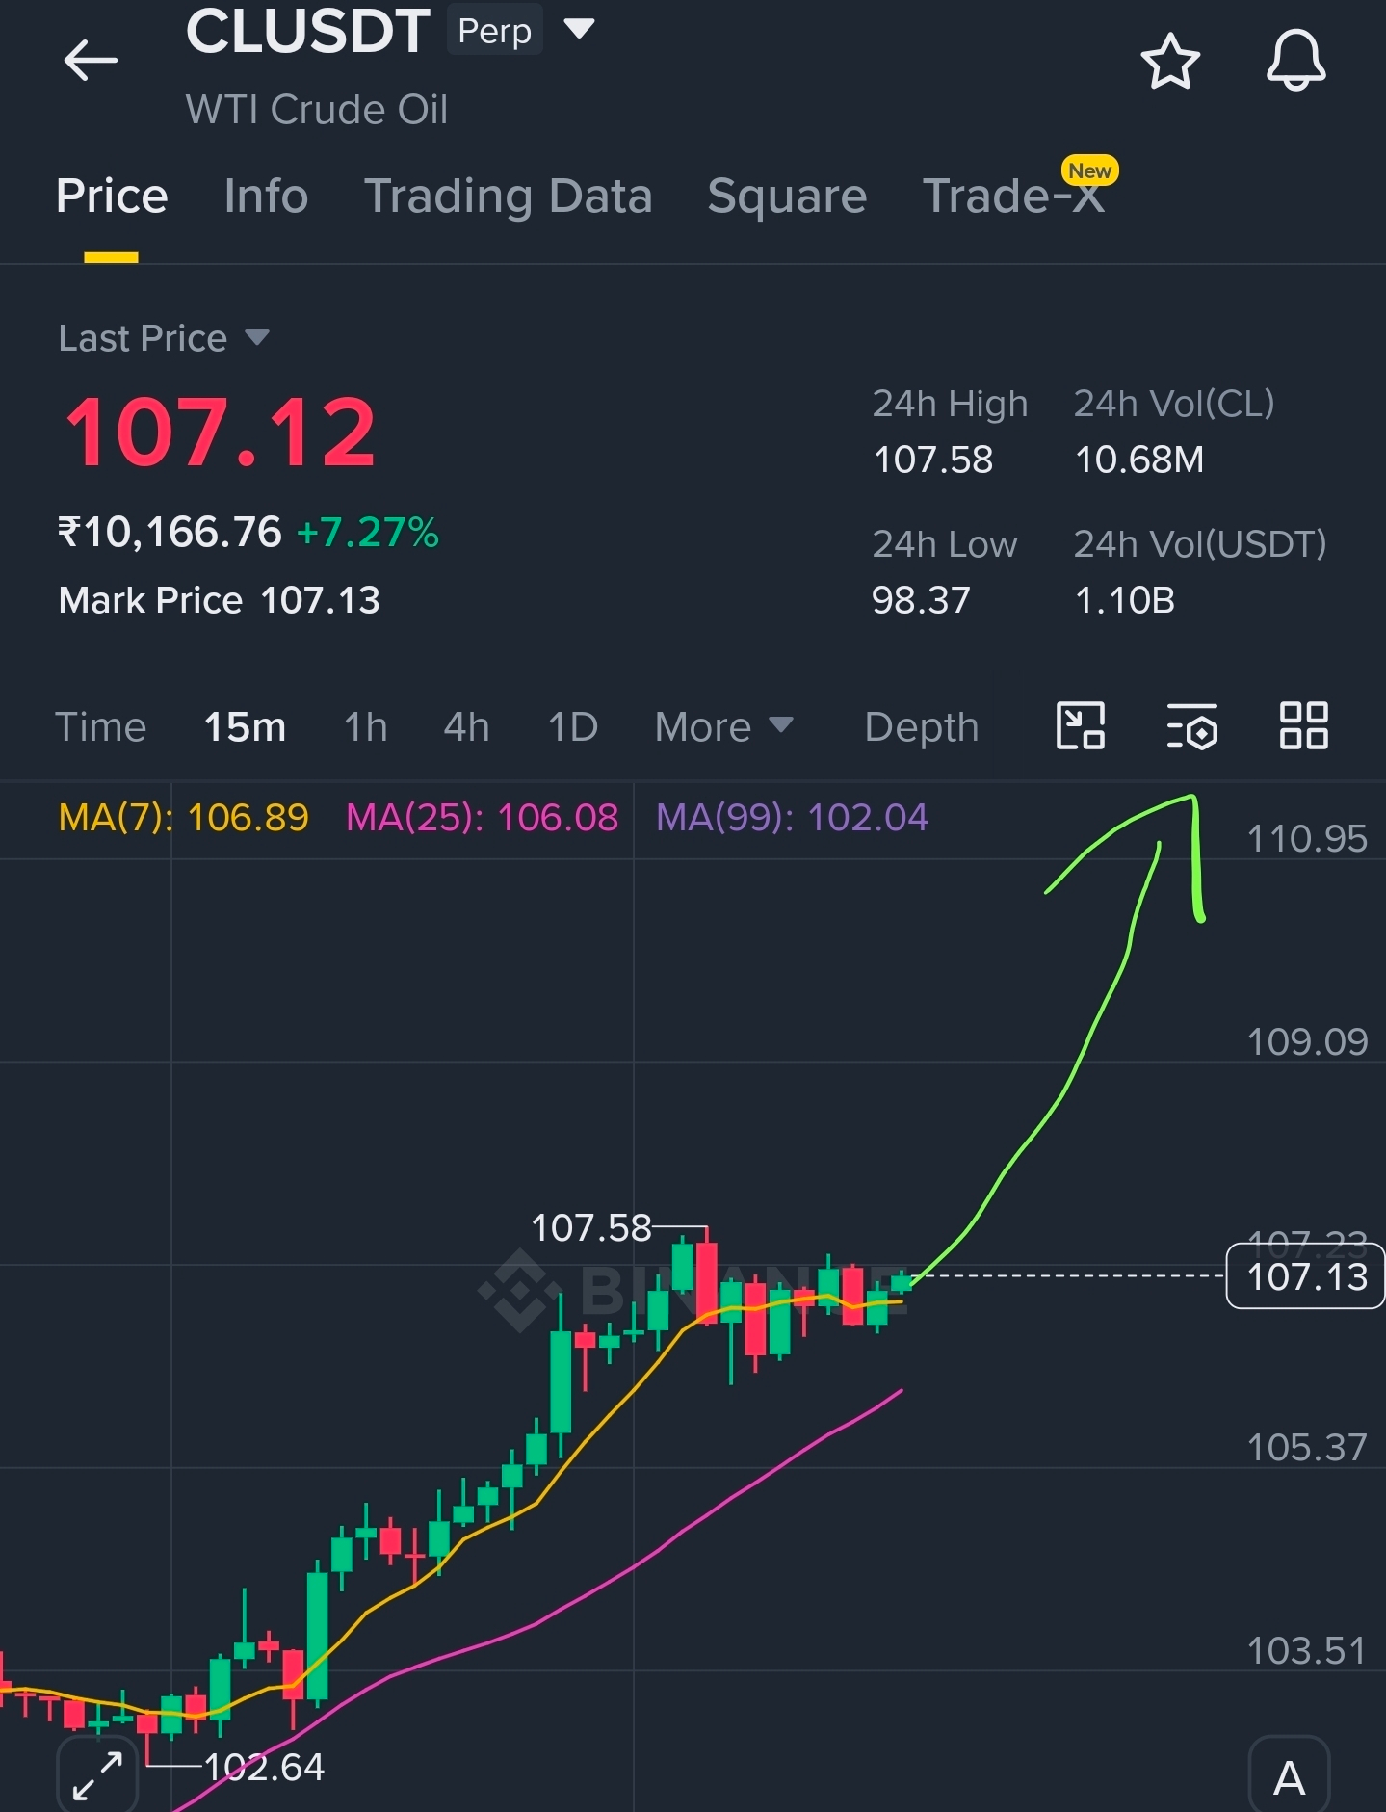Tap the 107.12 last price value
This screenshot has height=1812, width=1386.
220,433
